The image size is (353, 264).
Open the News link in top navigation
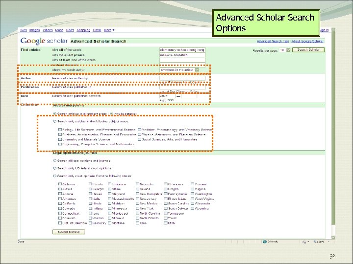click(70, 30)
